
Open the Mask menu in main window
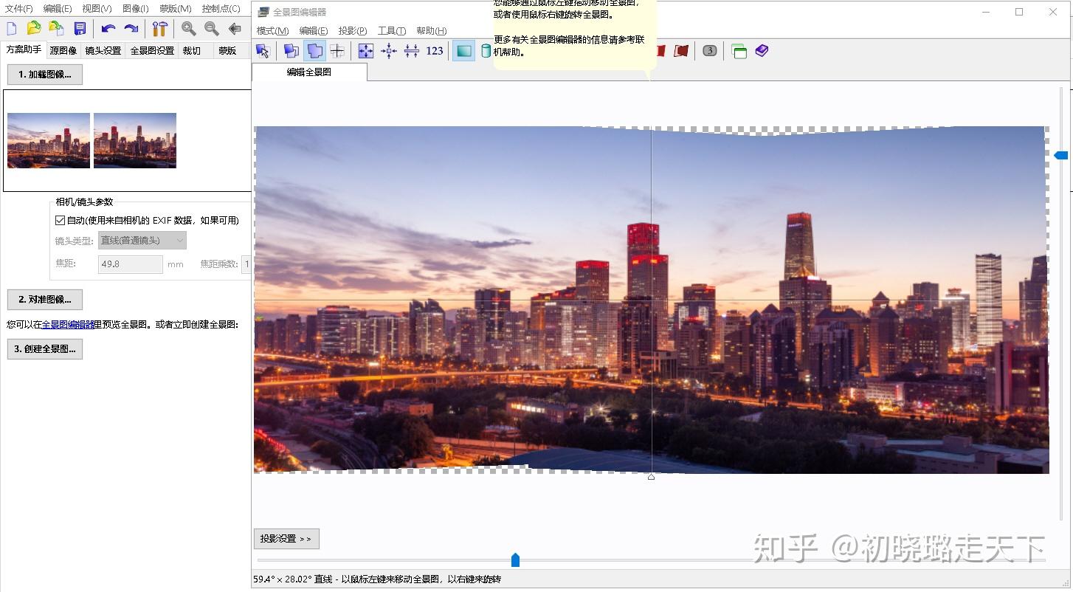[x=176, y=9]
